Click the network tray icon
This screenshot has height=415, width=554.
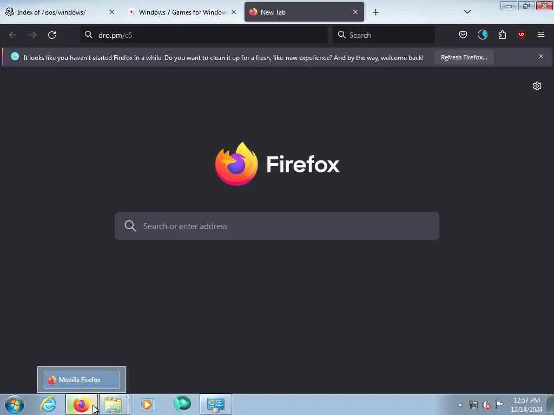coord(473,405)
